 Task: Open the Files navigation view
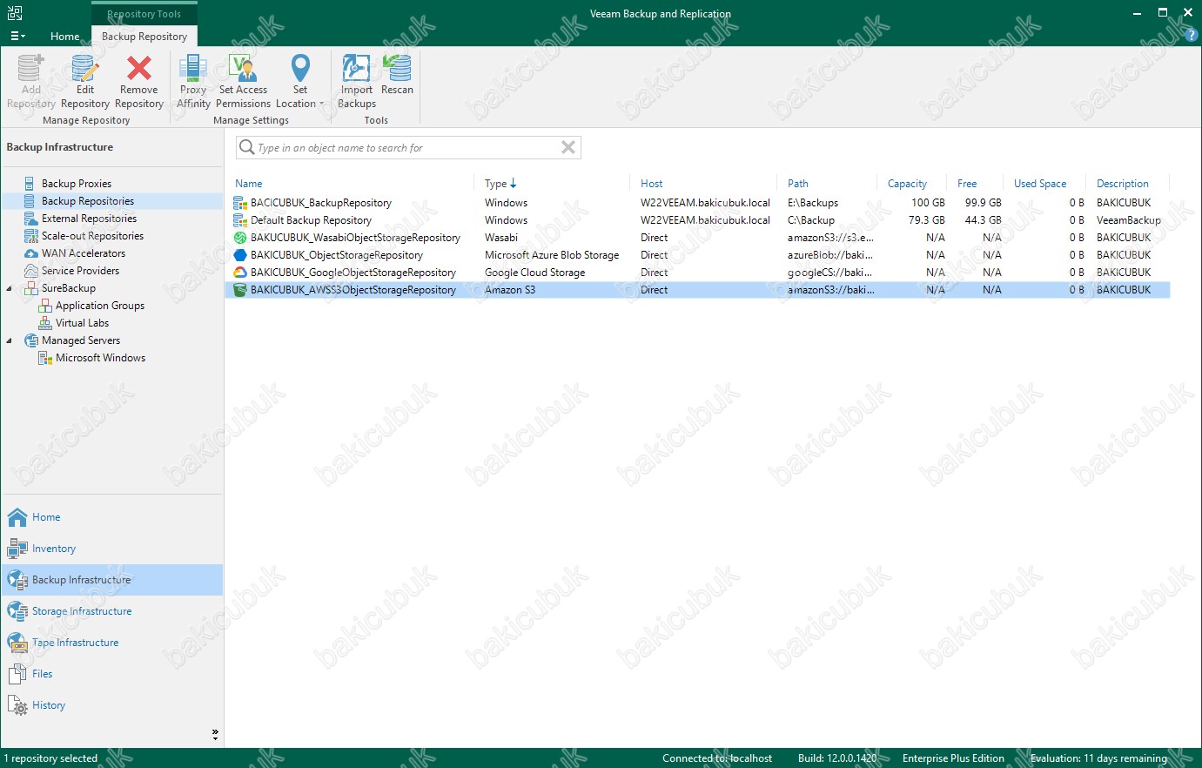112,674
